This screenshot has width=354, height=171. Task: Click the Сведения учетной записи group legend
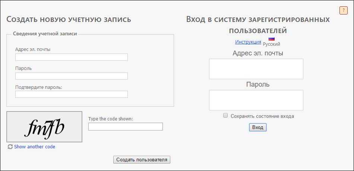45,33
